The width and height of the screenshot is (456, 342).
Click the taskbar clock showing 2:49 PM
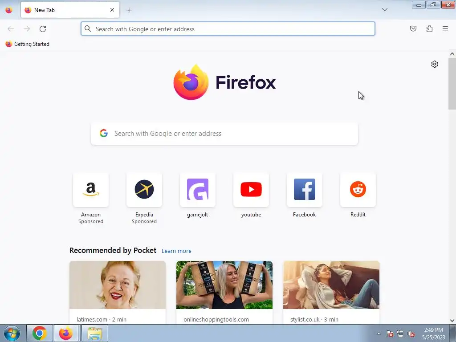(x=434, y=334)
